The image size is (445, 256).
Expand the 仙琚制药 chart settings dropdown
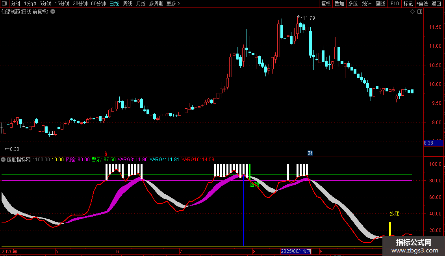coord(53,12)
